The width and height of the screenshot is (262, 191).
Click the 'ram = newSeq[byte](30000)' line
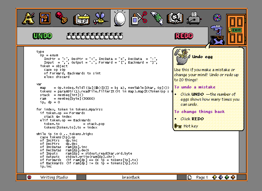coord(67,99)
